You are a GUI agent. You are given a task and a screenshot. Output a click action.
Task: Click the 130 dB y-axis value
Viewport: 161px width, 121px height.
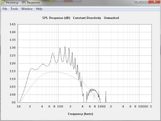[13, 48]
